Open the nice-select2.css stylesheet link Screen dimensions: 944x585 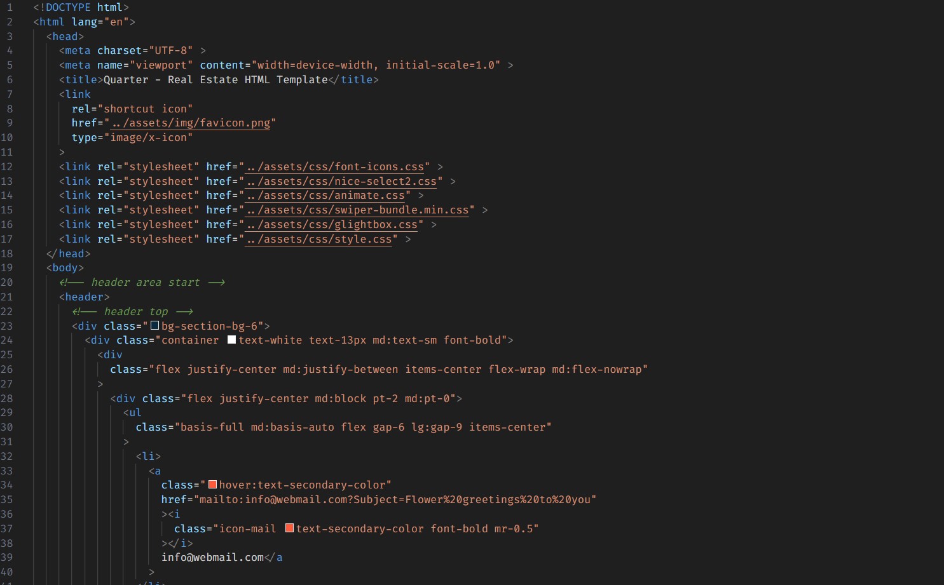tap(340, 182)
